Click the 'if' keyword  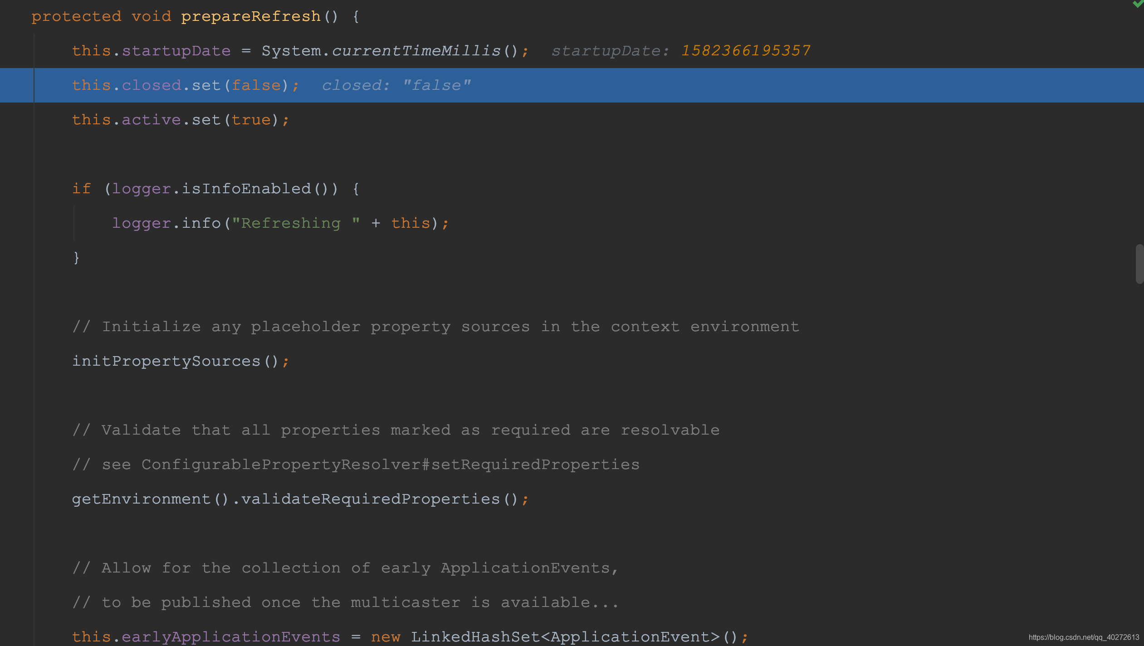tap(82, 189)
